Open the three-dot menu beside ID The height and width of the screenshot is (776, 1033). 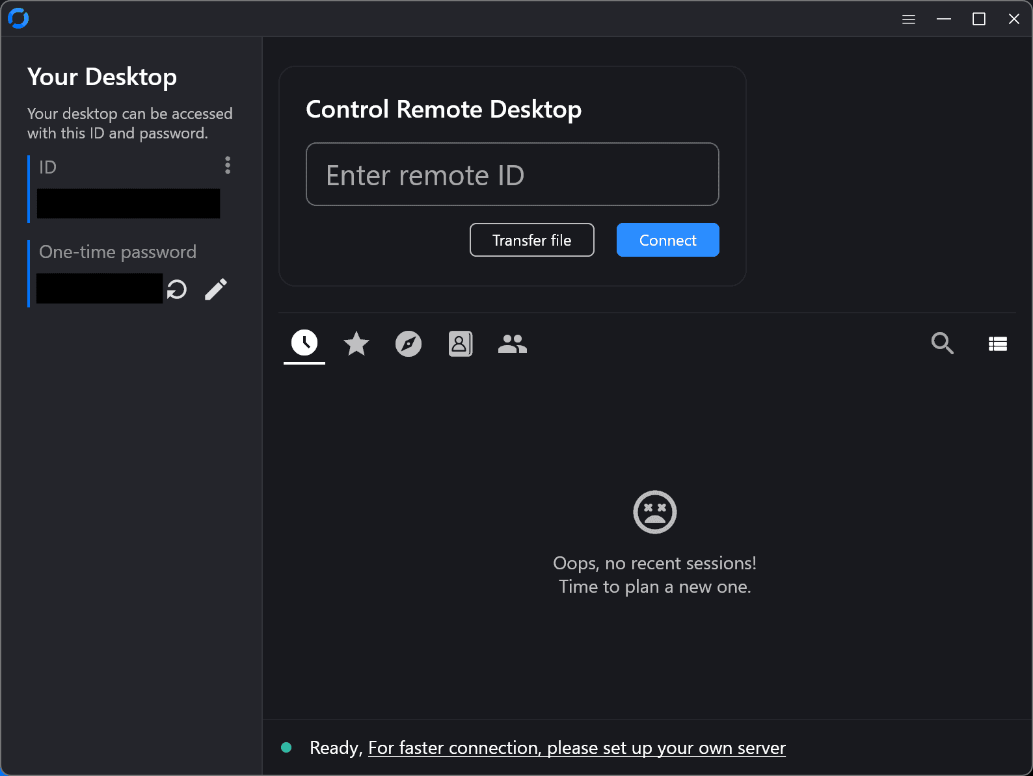click(228, 165)
